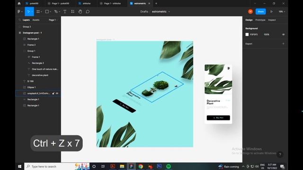Open the Layers panel tab
Viewport: 303px width, 170px height.
click(26, 20)
